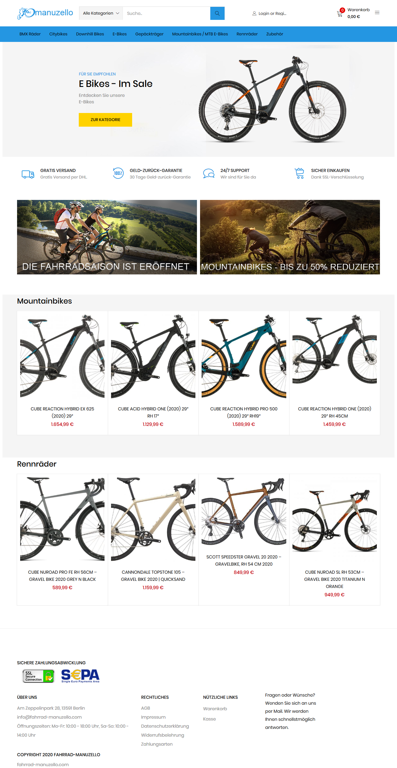Open the Datenschutzerklärung link

(165, 726)
